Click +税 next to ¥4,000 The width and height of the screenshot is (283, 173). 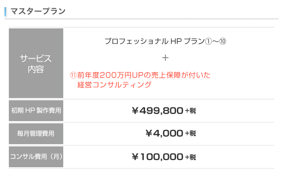191,134
